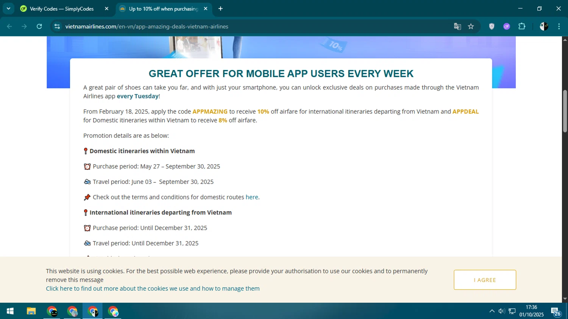Open the taskbar clock and date

click(x=531, y=311)
